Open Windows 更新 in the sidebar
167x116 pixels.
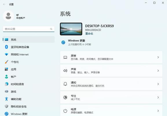29,114
